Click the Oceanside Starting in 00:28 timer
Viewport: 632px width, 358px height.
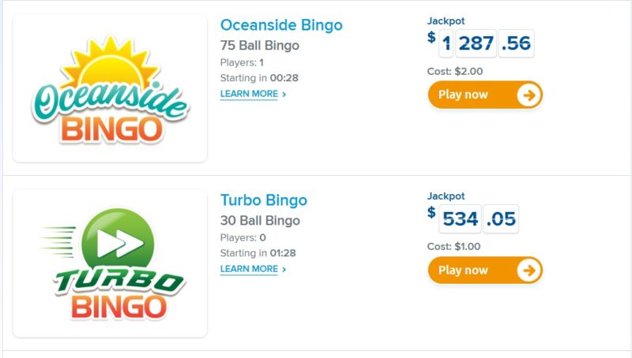(259, 78)
